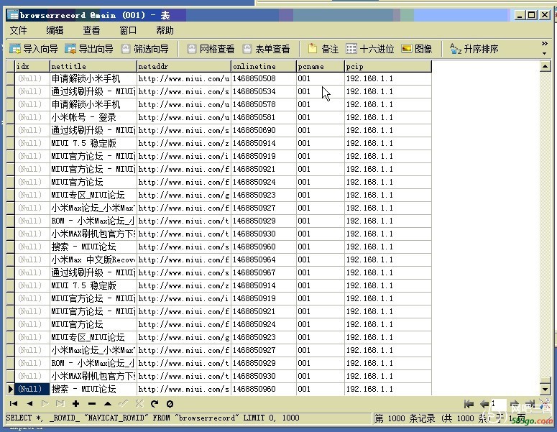The height and width of the screenshot is (432, 557).
Task: Open the 文件 menu
Action: click(x=18, y=30)
